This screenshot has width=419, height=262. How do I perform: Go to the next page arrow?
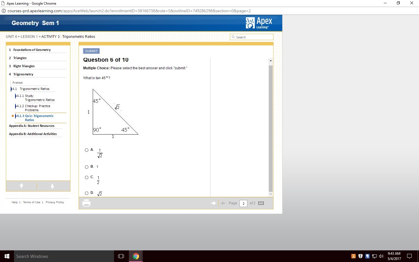[223, 203]
